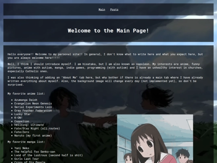Click the anime girl image thumbnail

tap(155, 138)
